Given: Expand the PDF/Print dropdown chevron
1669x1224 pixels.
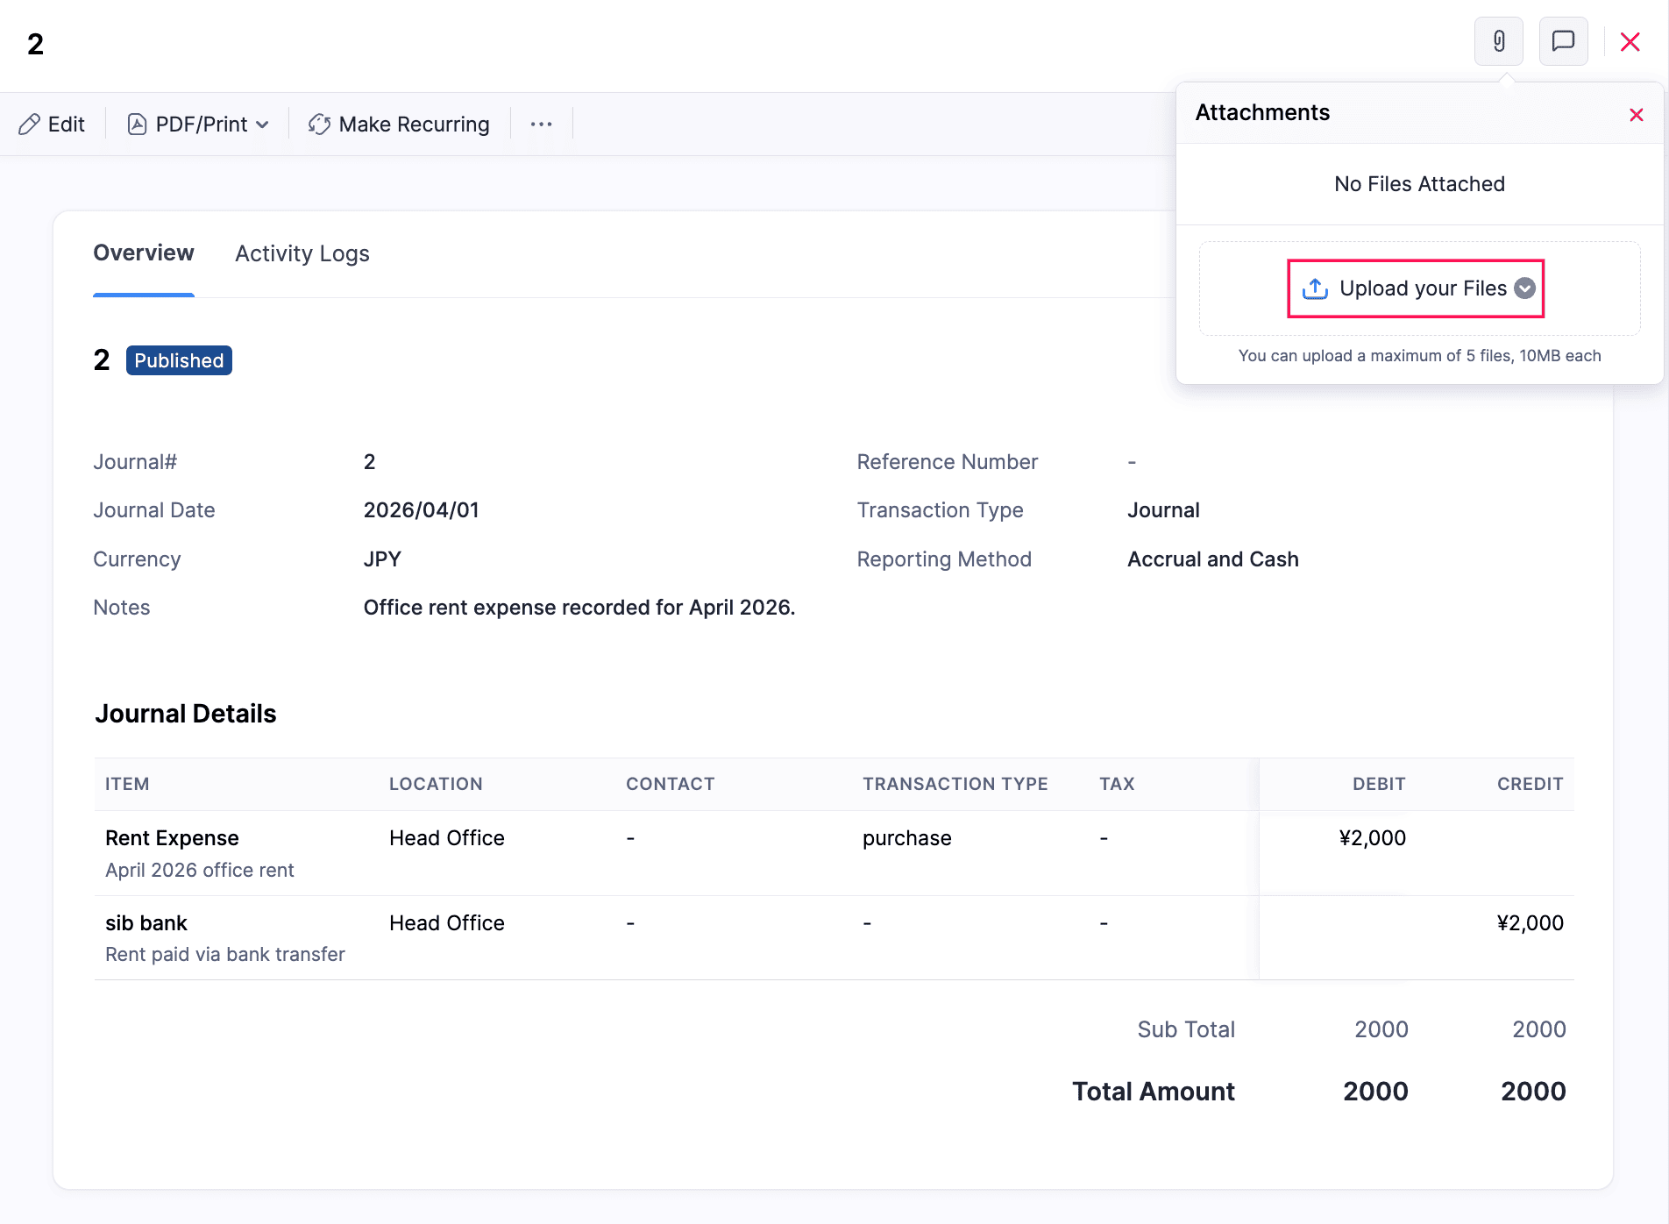Looking at the screenshot, I should click(262, 125).
